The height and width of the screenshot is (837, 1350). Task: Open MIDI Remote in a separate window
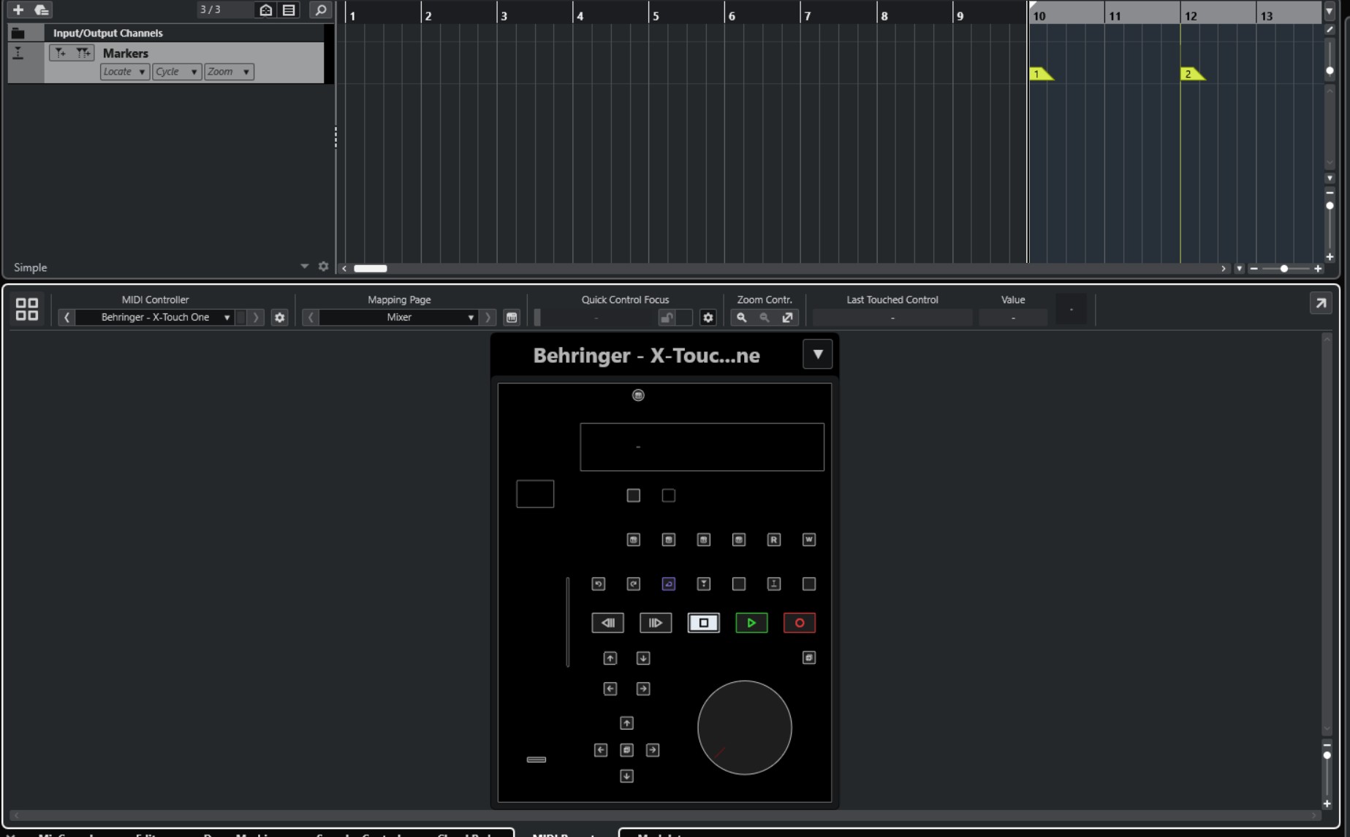click(x=1320, y=303)
